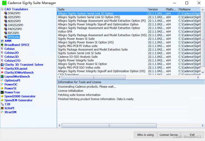Click the XcitePI icon
The height and width of the screenshot is (141, 205).
coord(2,108)
